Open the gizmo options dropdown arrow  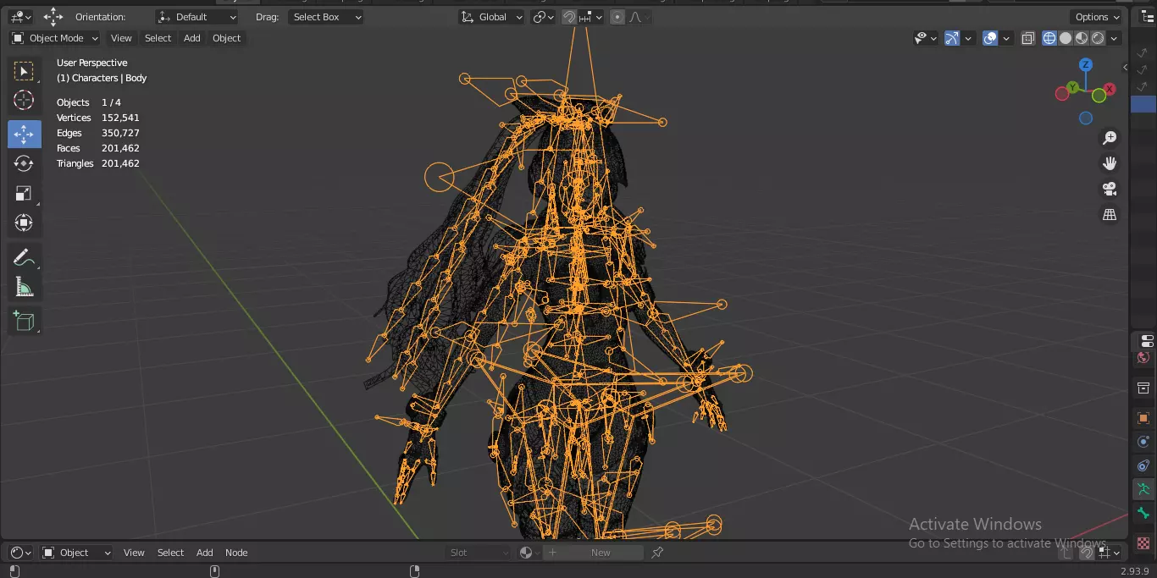tap(968, 38)
